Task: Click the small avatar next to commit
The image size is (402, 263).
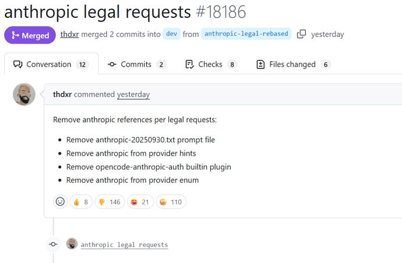Action: tap(72, 244)
